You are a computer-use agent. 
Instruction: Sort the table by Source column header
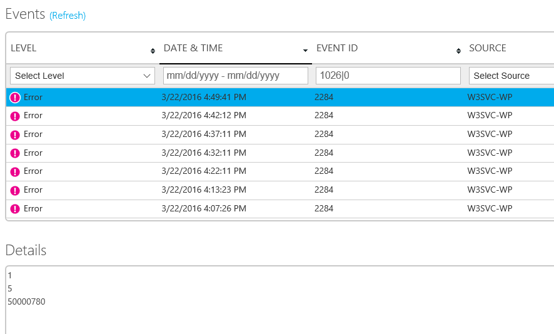488,48
